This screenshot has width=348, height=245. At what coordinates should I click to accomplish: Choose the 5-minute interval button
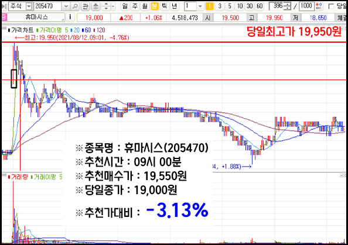230,6
